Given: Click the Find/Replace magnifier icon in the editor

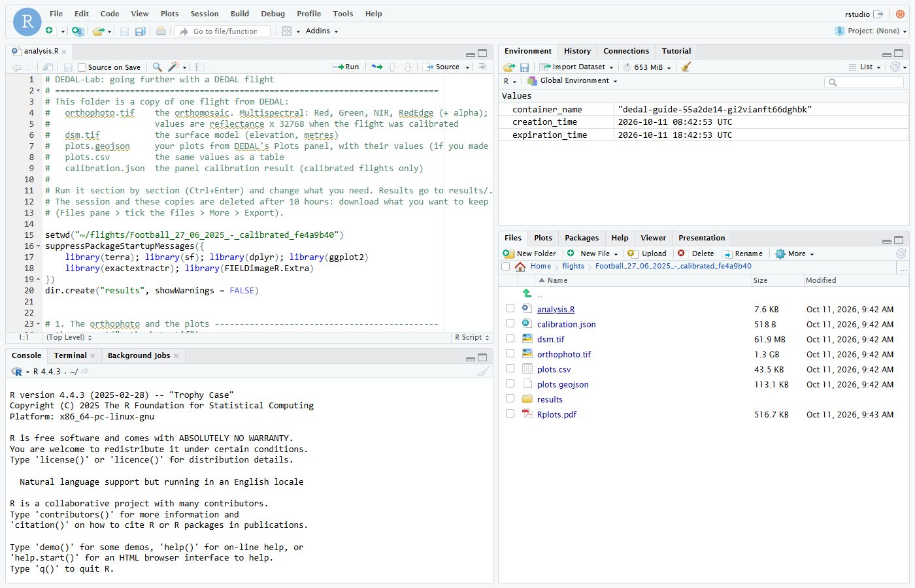Looking at the screenshot, I should coord(157,67).
